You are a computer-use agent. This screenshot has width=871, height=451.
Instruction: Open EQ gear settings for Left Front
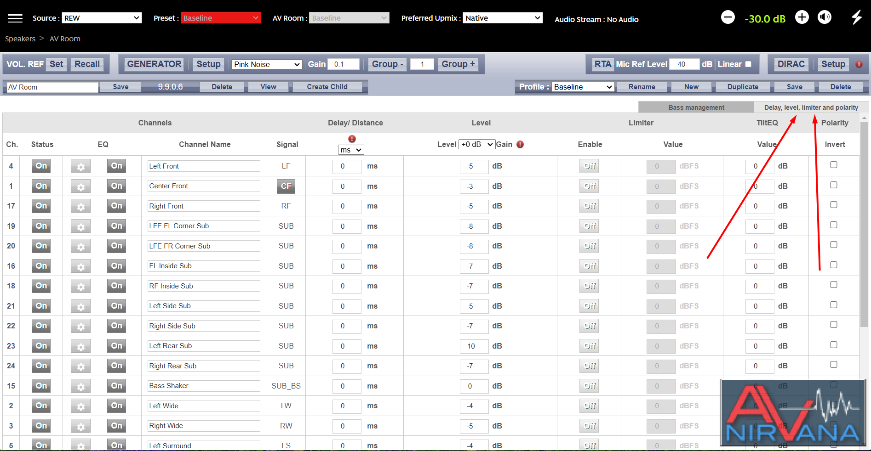point(80,166)
